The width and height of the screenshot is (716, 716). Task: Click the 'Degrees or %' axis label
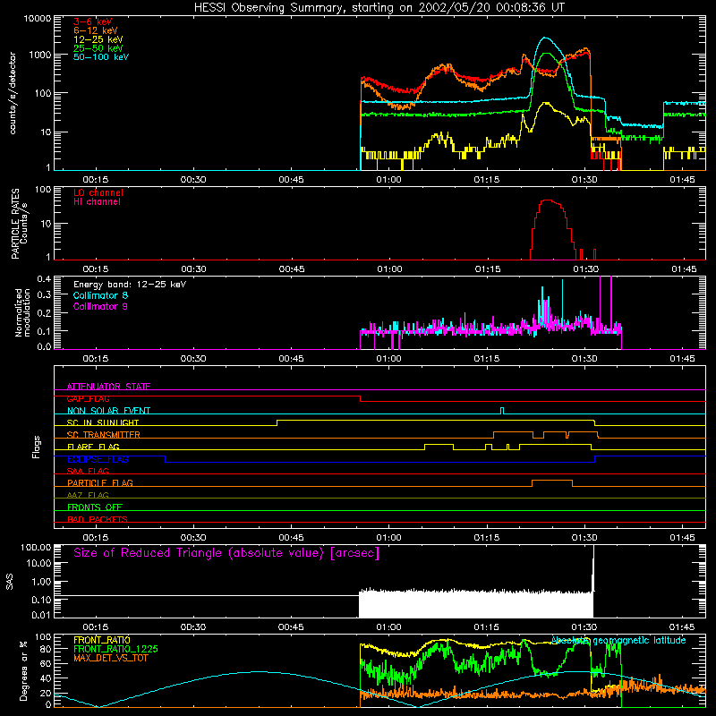click(23, 670)
